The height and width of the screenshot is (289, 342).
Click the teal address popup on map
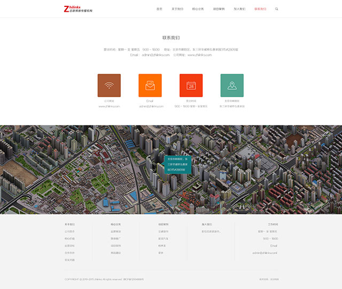177,164
